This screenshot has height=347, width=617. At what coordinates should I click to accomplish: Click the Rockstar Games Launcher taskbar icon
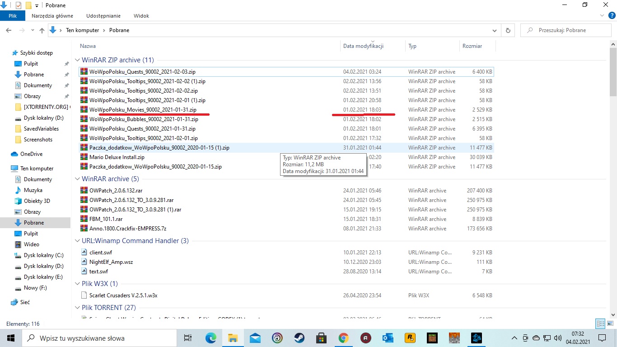(410, 338)
